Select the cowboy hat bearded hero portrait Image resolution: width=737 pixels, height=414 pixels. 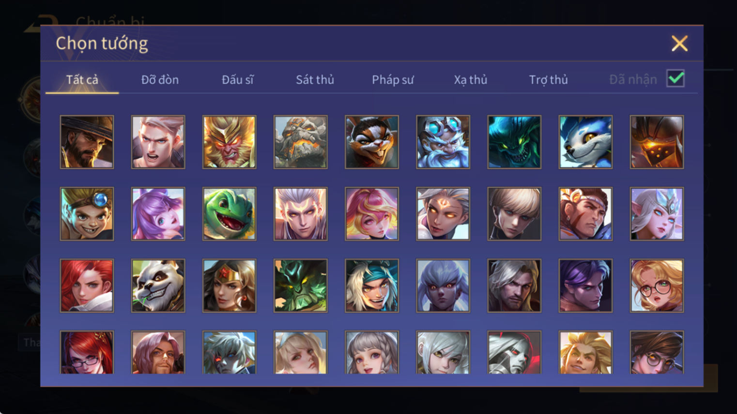[x=87, y=142]
